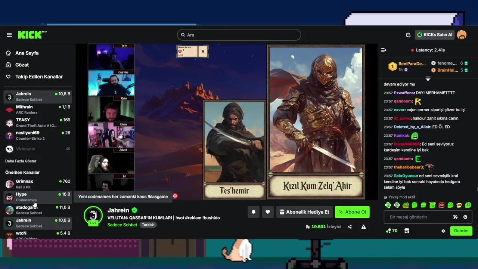Click the verified badge next to Jahrein
Image resolution: width=478 pixels, height=269 pixels.
(x=134, y=210)
